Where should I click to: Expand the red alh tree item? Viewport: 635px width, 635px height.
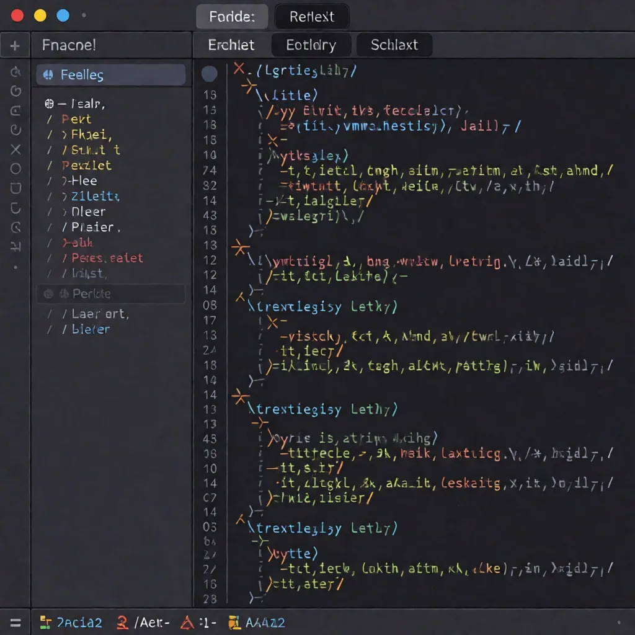pos(66,242)
